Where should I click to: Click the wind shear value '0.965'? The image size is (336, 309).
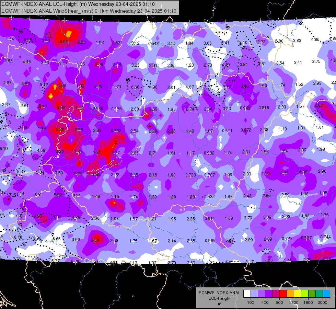(x=245, y=108)
